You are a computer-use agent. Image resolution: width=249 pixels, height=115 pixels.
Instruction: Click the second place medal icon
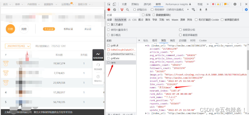[6, 73]
